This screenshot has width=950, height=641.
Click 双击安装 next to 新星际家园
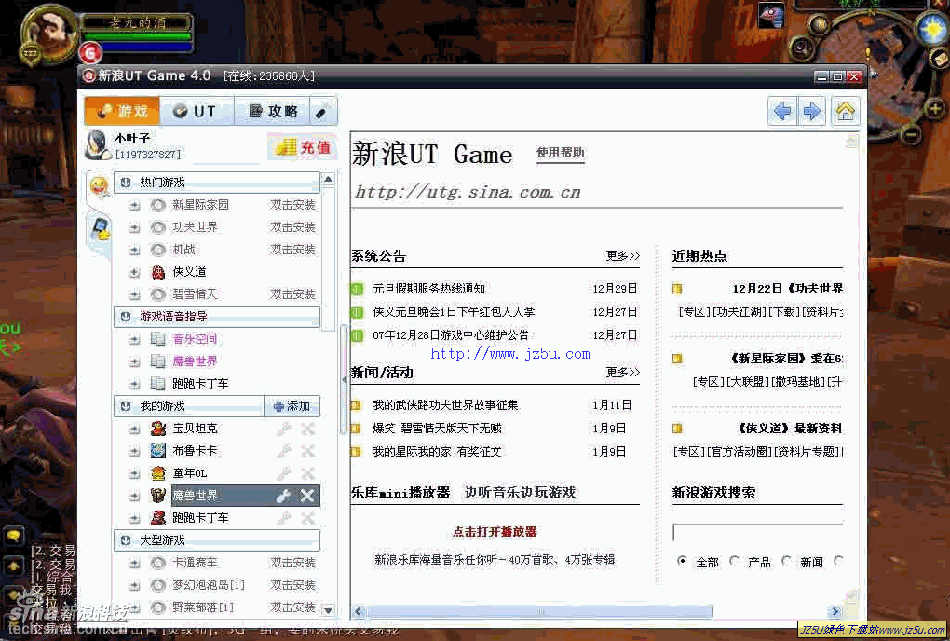pos(292,205)
